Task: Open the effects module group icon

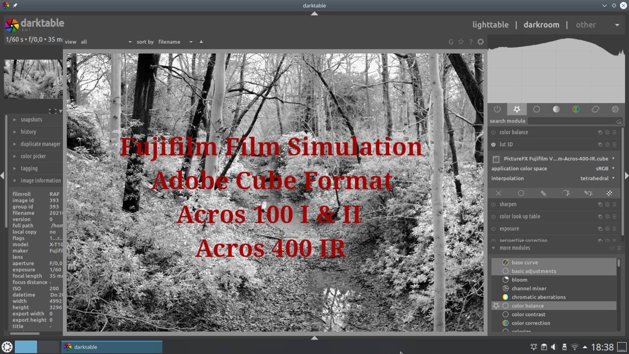Action: (615, 109)
